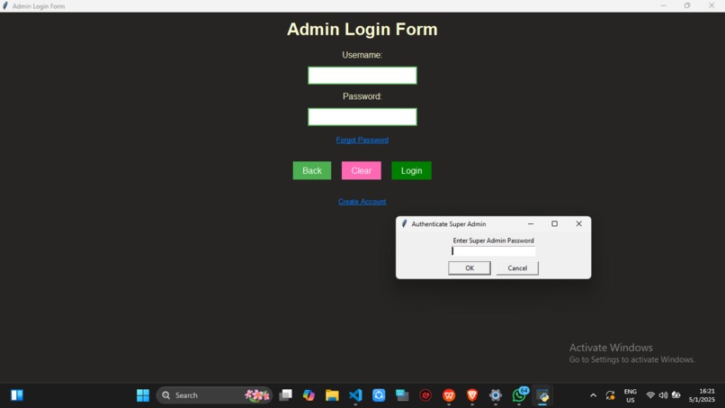725x408 pixels.
Task: Click the pink Clear button
Action: (x=361, y=170)
